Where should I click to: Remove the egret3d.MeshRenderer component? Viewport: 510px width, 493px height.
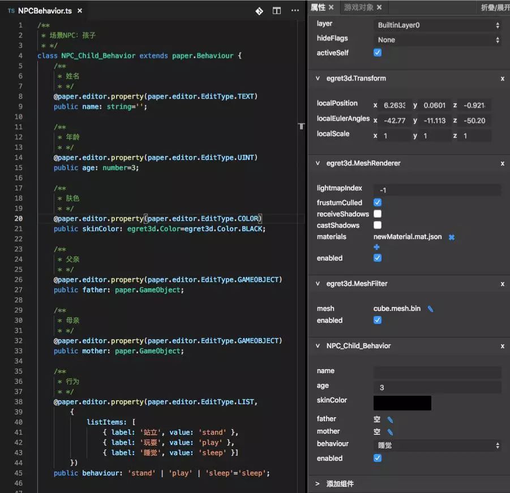pyautogui.click(x=502, y=163)
